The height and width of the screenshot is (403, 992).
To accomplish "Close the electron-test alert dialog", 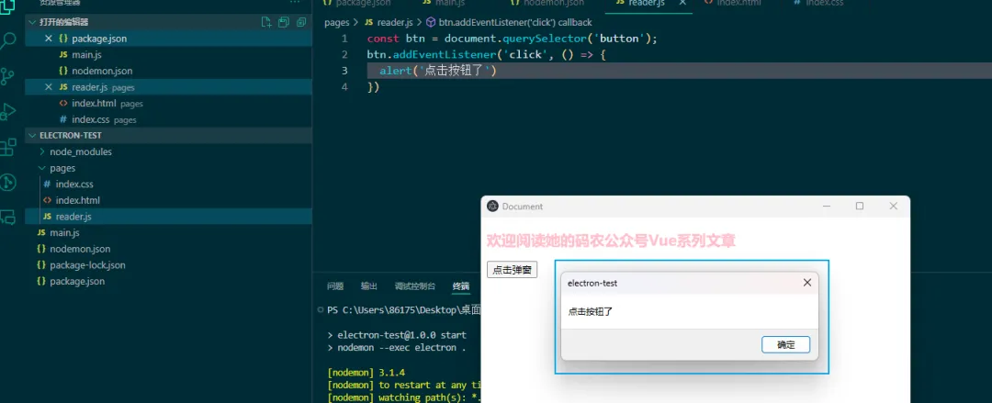I will (806, 283).
